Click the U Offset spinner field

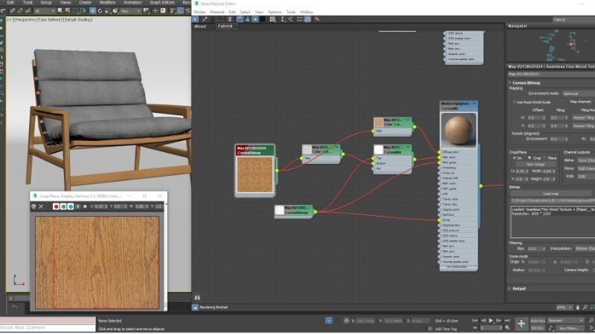point(535,118)
